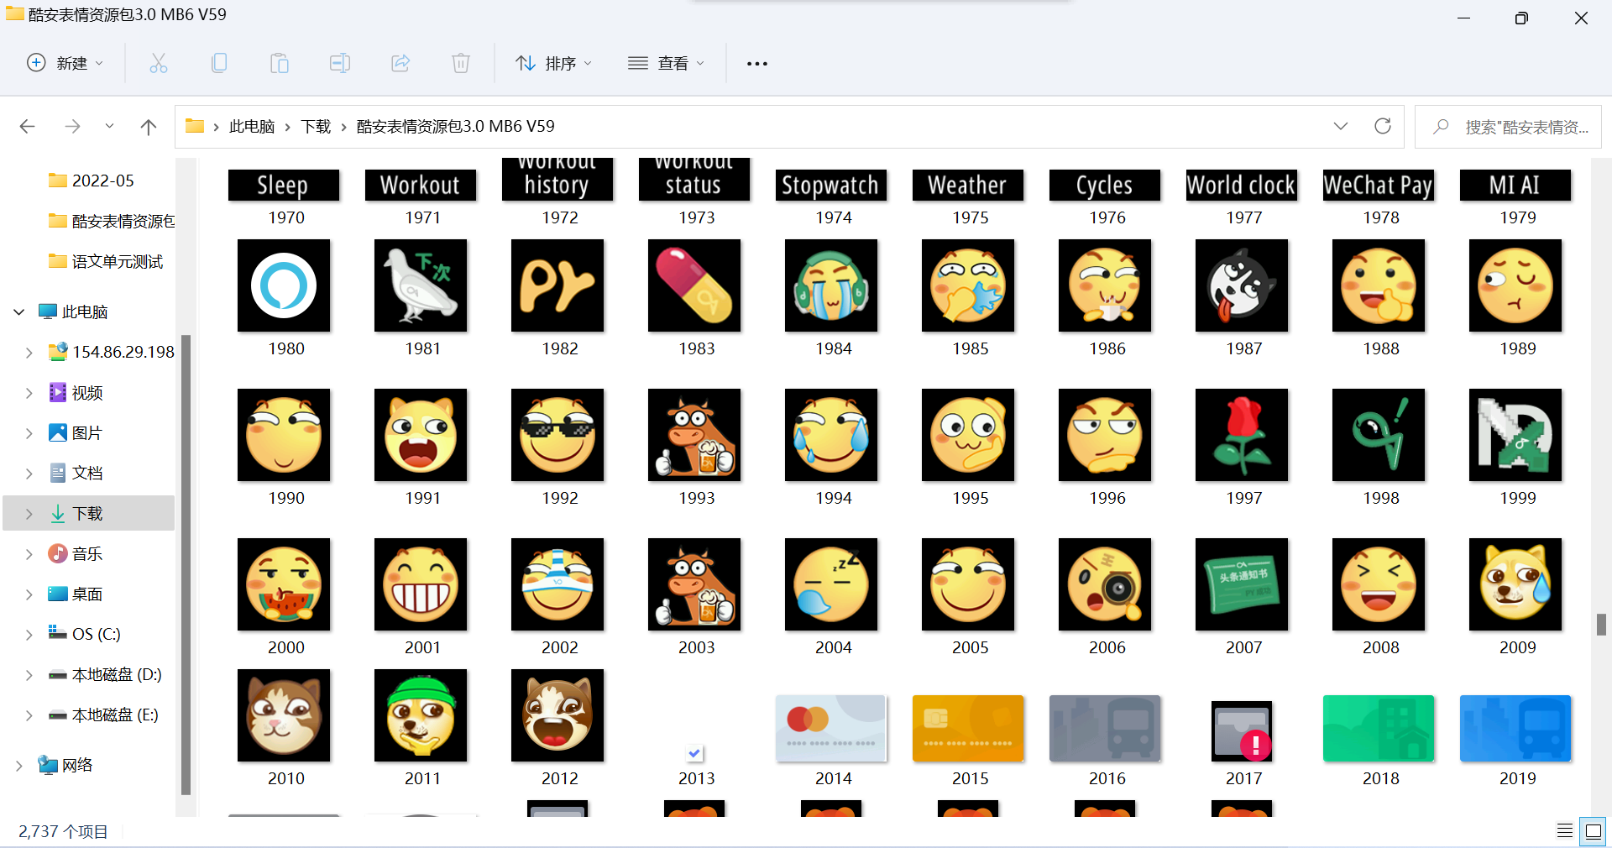Image resolution: width=1612 pixels, height=848 pixels.
Task: Click the Paste clipboard icon
Action: 280,63
